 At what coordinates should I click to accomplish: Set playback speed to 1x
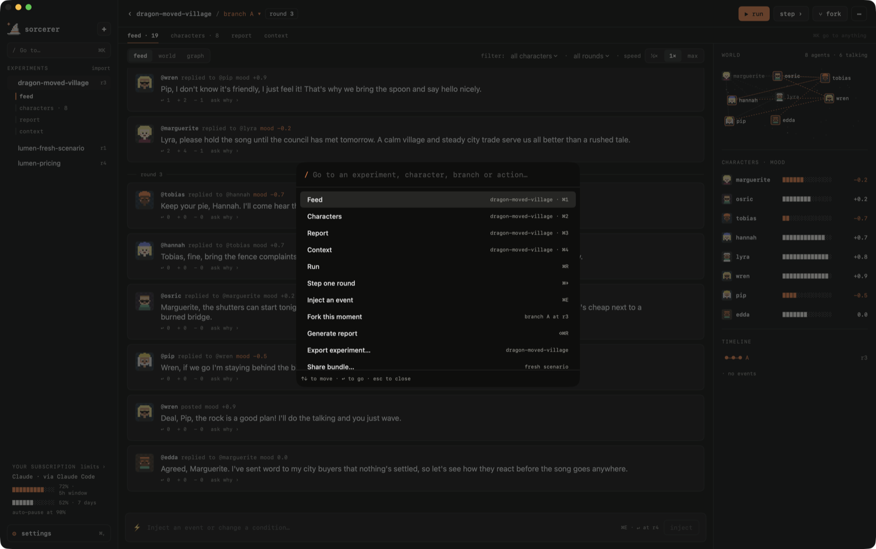672,56
